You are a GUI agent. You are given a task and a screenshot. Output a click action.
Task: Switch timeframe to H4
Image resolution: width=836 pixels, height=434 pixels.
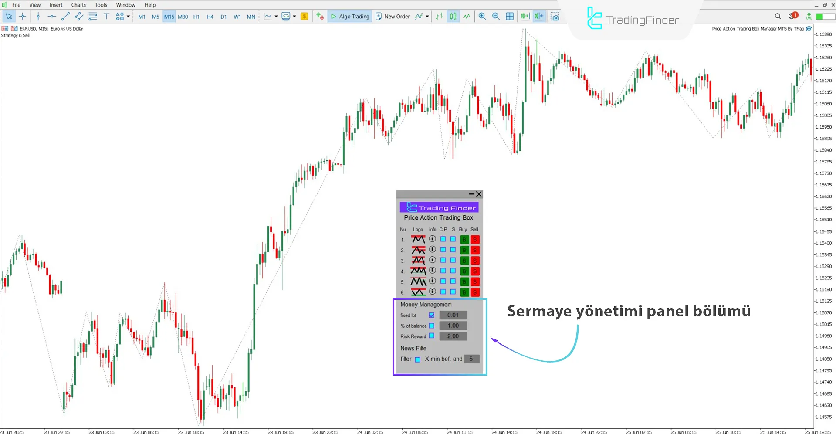[x=210, y=16]
